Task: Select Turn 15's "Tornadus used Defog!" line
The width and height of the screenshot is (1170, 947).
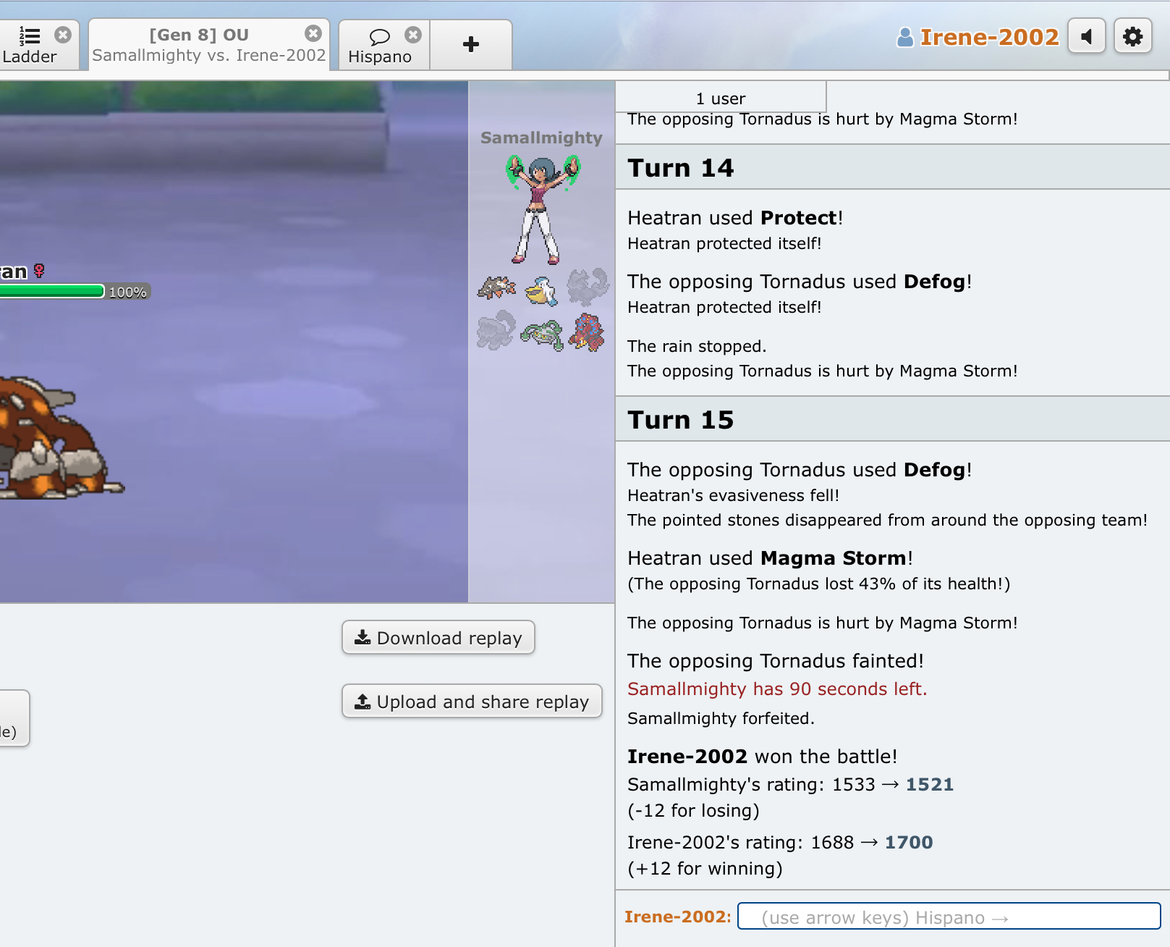Action: [800, 469]
